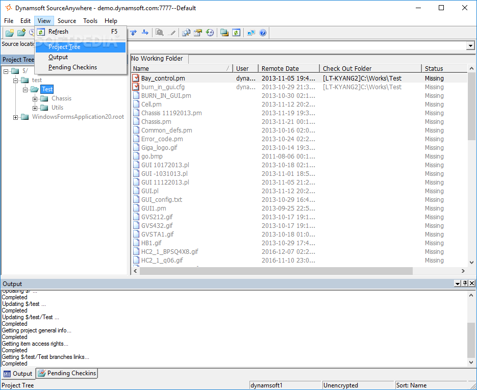
Task: Select the No Working Folder tab
Action: pyautogui.click(x=159, y=59)
